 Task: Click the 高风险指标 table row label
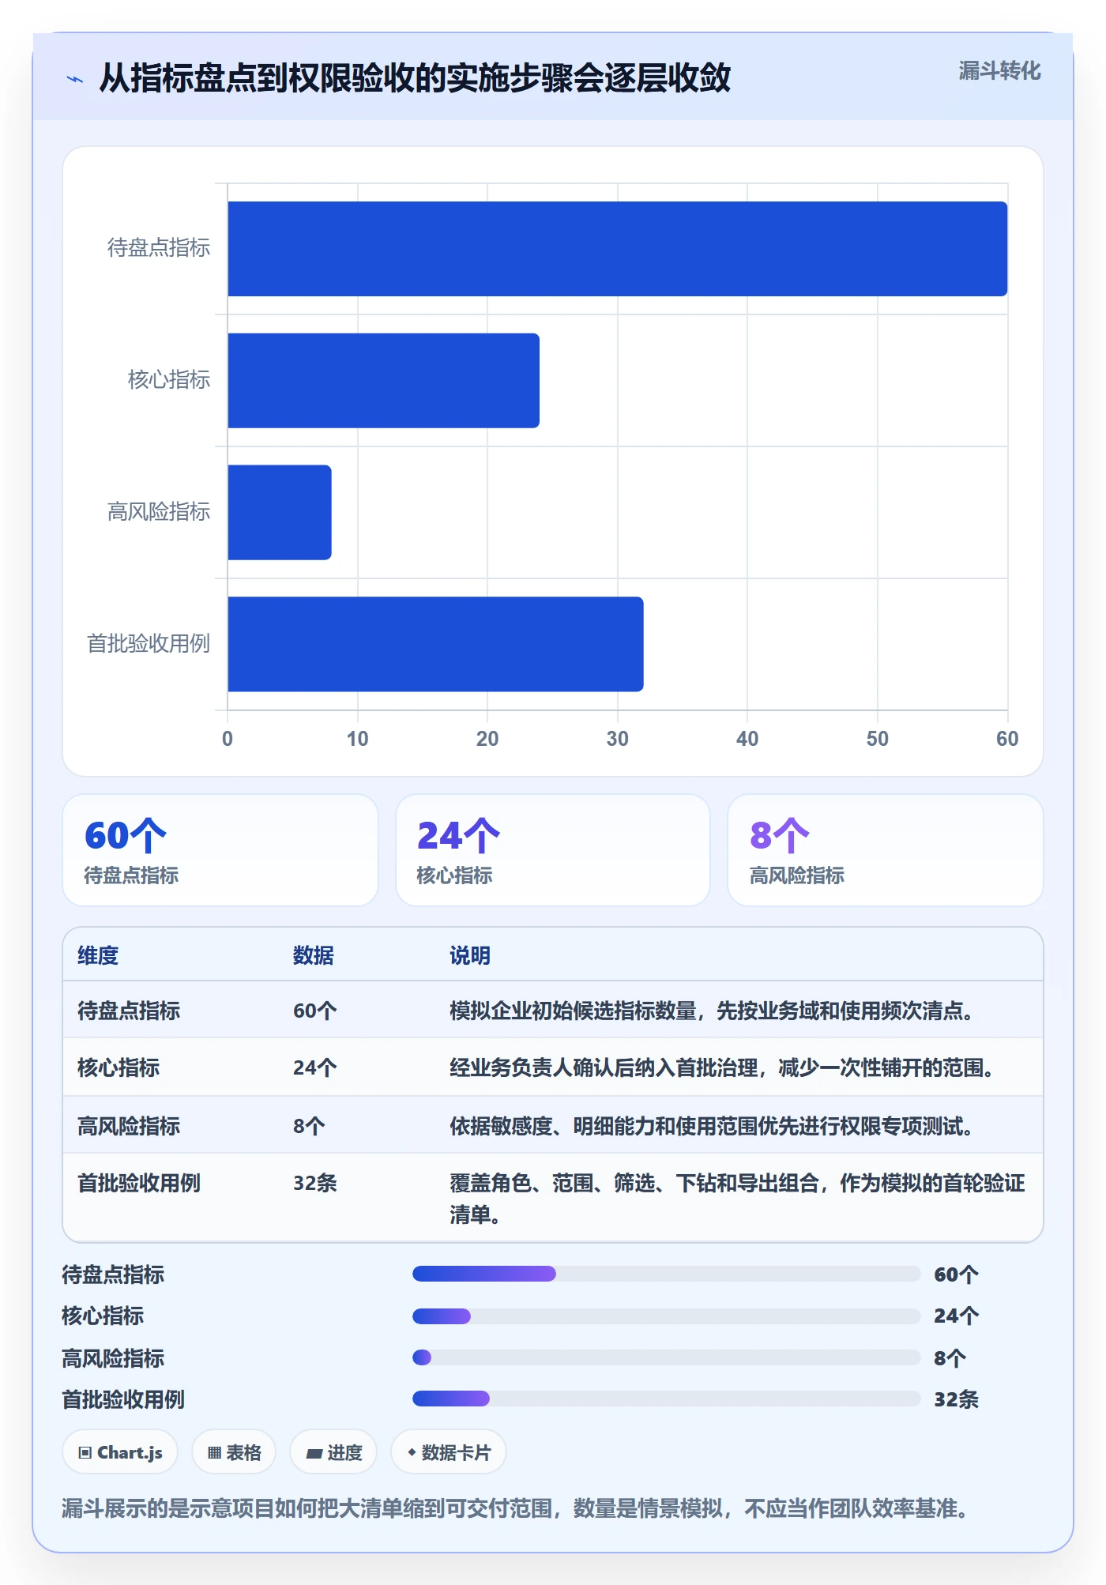point(129,1126)
